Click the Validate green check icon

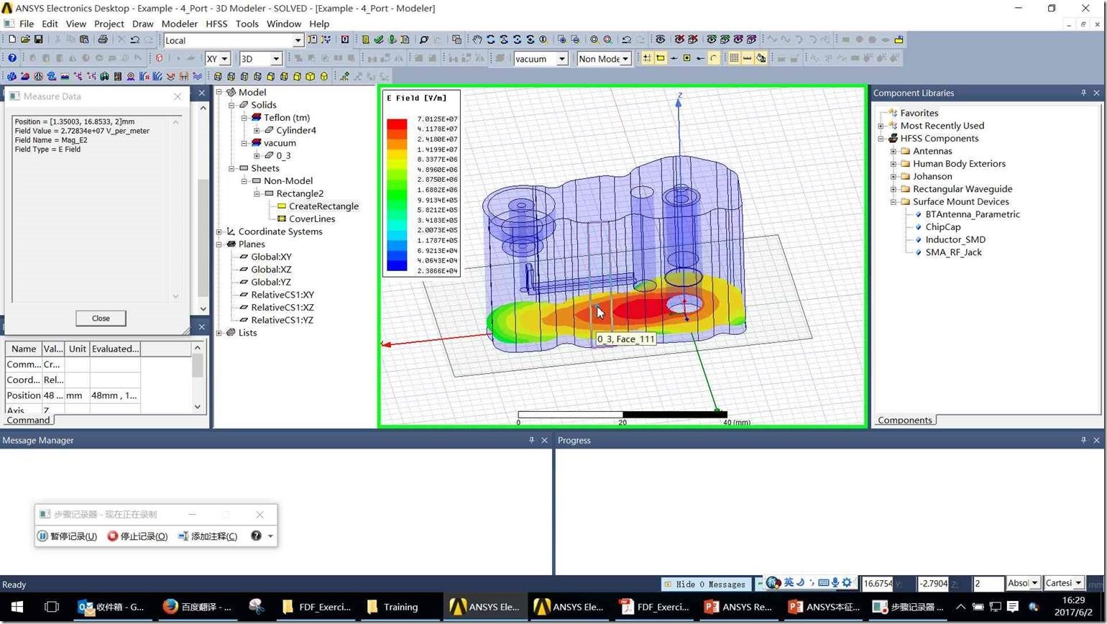pos(379,40)
